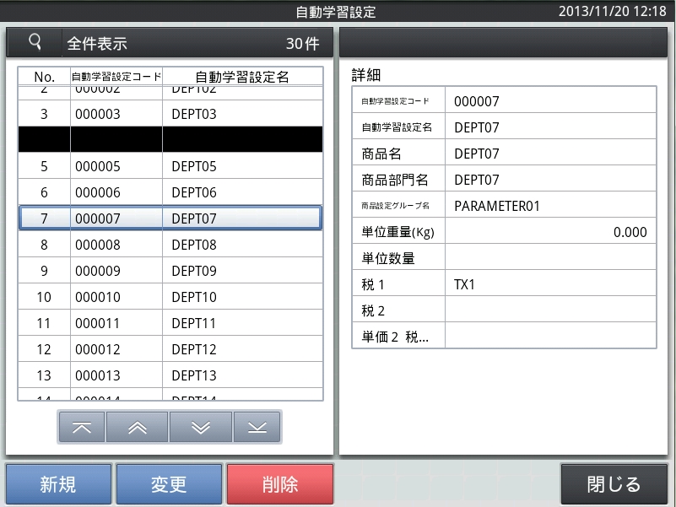Select the highlighted row 7 DEPT07
This screenshot has height=507, width=676.
[x=170, y=218]
